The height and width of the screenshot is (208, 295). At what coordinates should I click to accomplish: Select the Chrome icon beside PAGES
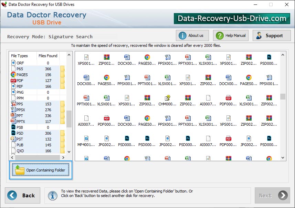[13, 74]
